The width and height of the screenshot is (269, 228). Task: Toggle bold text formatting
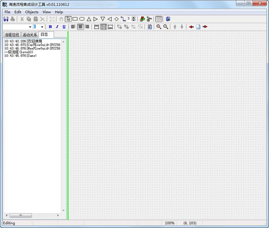tap(50, 27)
